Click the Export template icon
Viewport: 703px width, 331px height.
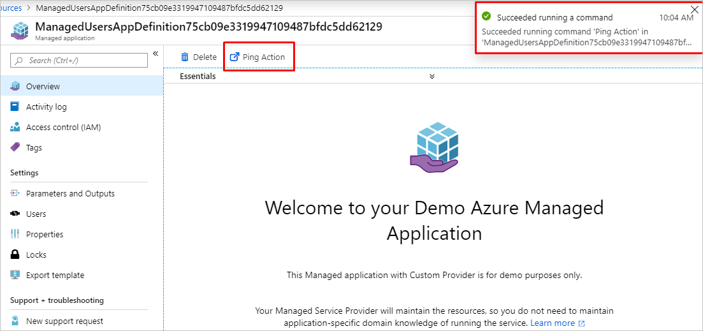pyautogui.click(x=15, y=275)
